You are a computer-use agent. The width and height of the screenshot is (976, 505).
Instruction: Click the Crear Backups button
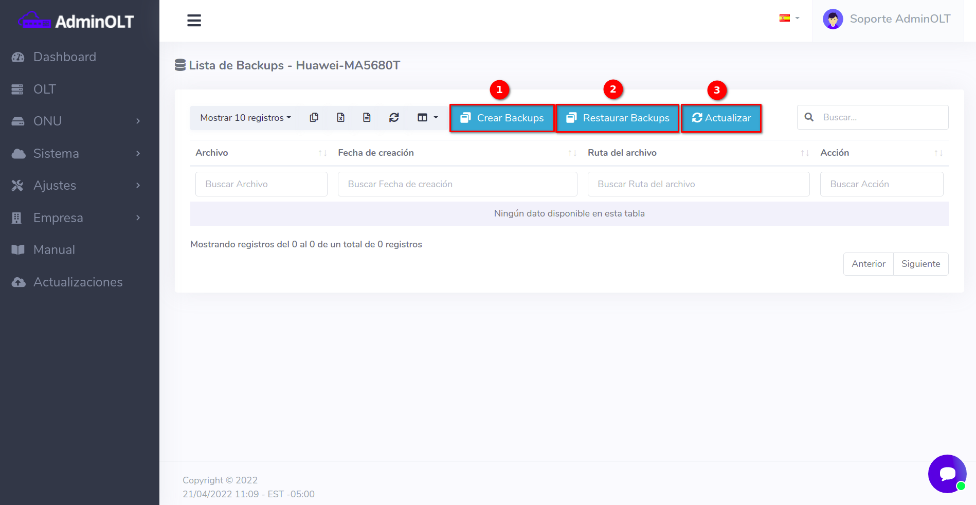point(502,118)
